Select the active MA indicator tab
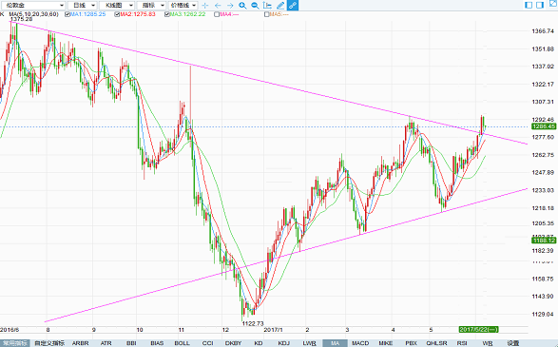 [335, 343]
